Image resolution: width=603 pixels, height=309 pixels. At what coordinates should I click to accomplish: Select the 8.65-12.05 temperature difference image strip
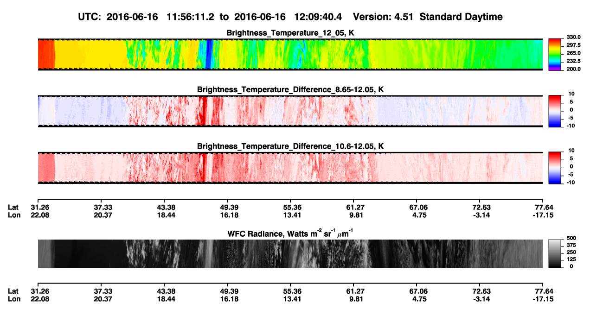290,111
